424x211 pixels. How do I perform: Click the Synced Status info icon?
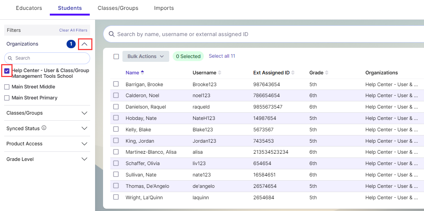(44, 128)
